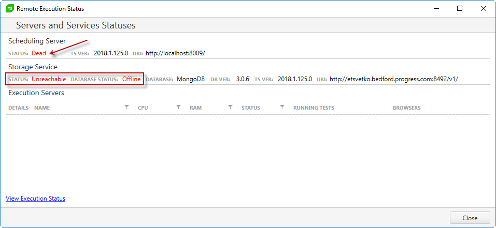Open the STATUS column filter icon
The height and width of the screenshot is (228, 496).
click(x=282, y=107)
